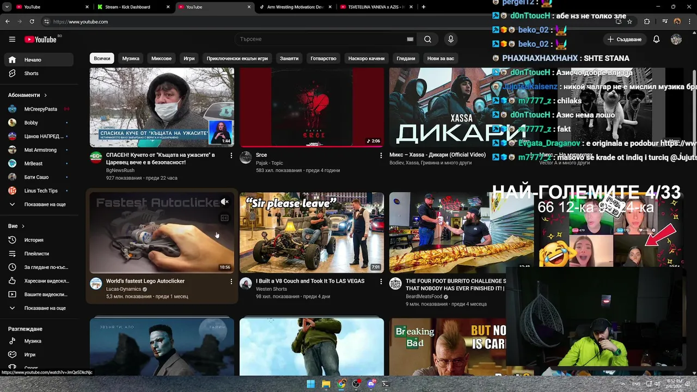The image size is (697, 392).
Task: Reload the page
Action: 32,22
